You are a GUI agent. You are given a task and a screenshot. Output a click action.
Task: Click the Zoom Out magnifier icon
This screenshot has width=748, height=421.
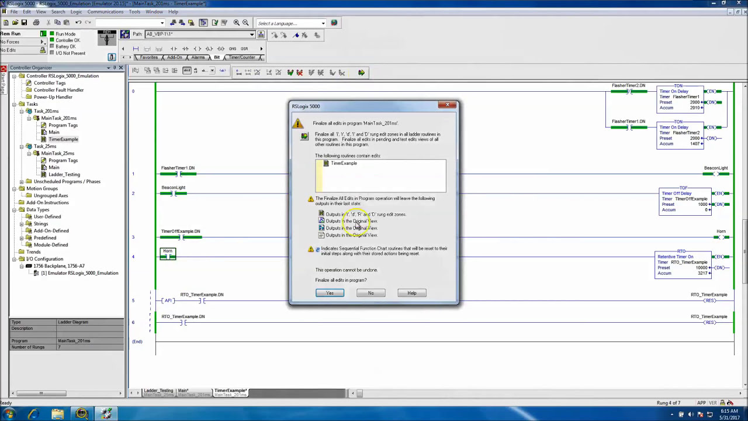245,23
